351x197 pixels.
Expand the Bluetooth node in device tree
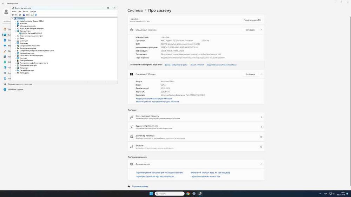click(x=15, y=24)
